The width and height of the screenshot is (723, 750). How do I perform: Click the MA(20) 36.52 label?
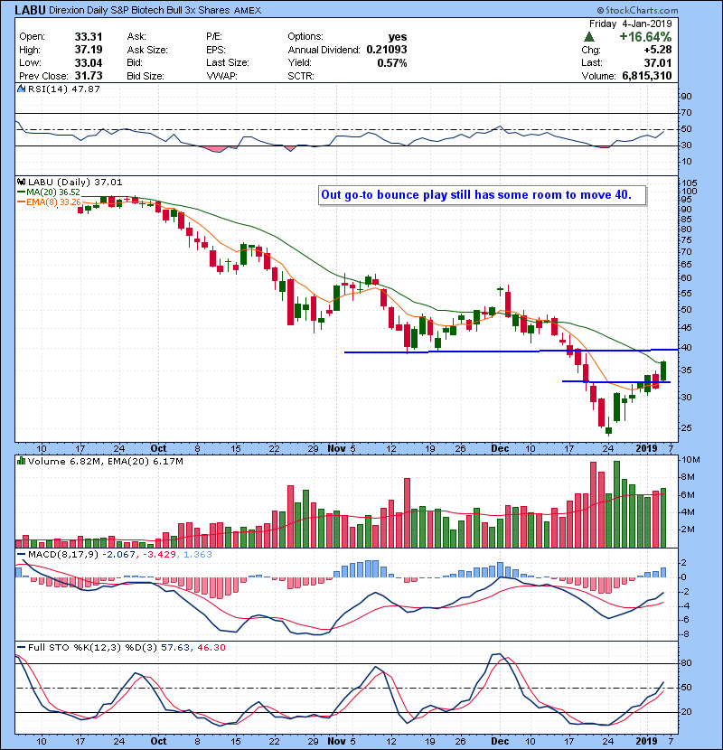(53, 192)
